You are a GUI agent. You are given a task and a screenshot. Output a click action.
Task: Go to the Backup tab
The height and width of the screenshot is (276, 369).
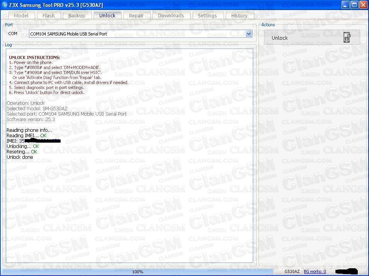77,15
